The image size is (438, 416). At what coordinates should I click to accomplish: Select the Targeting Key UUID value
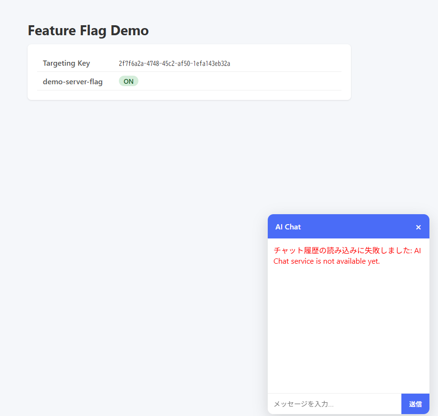pyautogui.click(x=174, y=64)
